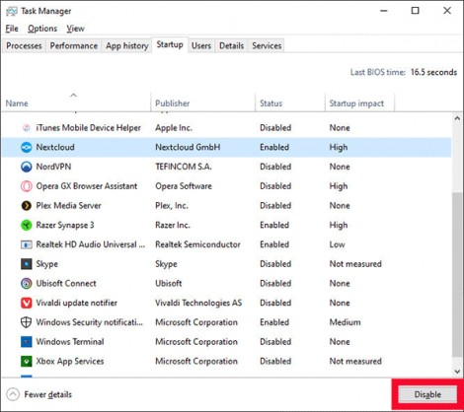Select the Xbox App Services name text

coord(70,361)
